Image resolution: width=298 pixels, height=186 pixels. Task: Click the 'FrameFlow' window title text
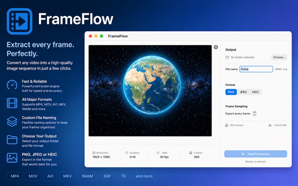point(118,36)
